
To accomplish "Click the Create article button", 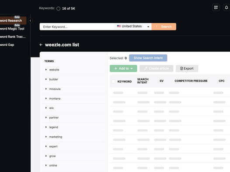I will pyautogui.click(x=157, y=68).
